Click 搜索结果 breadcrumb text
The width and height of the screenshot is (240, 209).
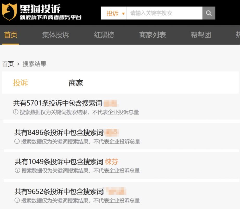(34, 64)
